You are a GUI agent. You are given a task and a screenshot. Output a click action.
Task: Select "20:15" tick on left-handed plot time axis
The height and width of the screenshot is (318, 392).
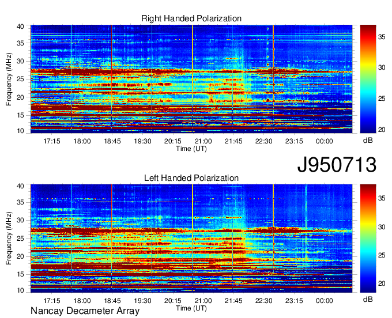[x=173, y=301]
